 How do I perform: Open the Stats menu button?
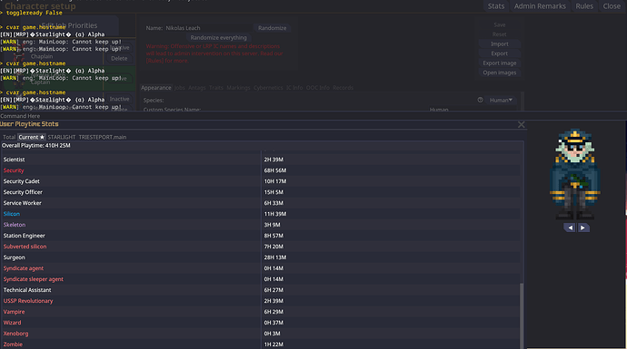(x=496, y=6)
